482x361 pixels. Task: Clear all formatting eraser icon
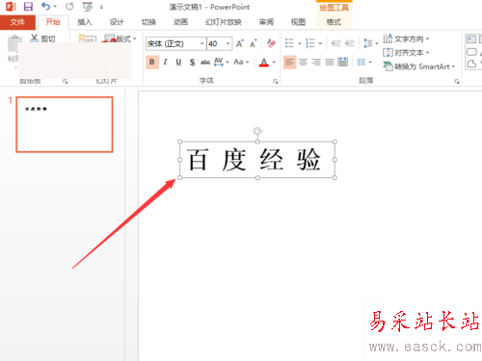click(x=271, y=43)
